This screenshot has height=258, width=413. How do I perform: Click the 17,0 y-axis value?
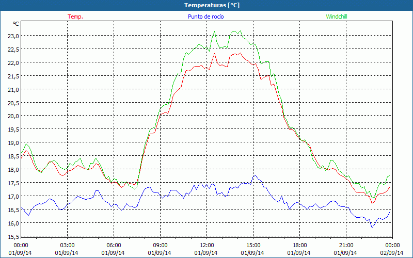pos(13,197)
